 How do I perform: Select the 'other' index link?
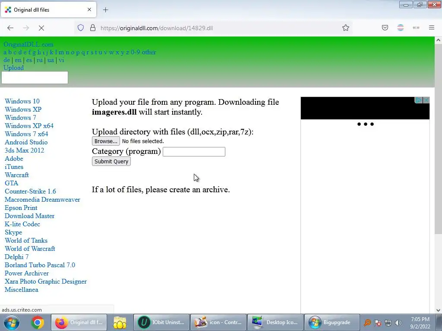149,52
